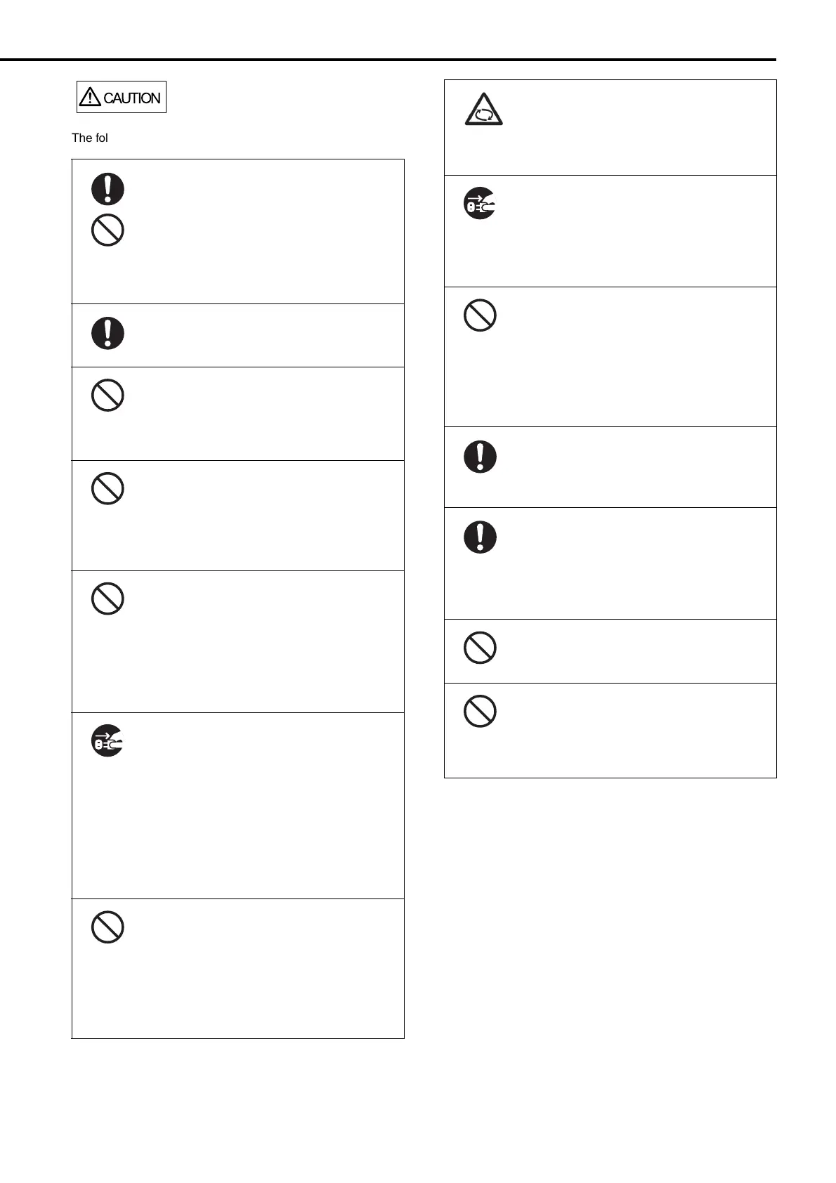Click the first exclamation icon in the right column
This screenshot has width=836, height=1183.
click(480, 457)
